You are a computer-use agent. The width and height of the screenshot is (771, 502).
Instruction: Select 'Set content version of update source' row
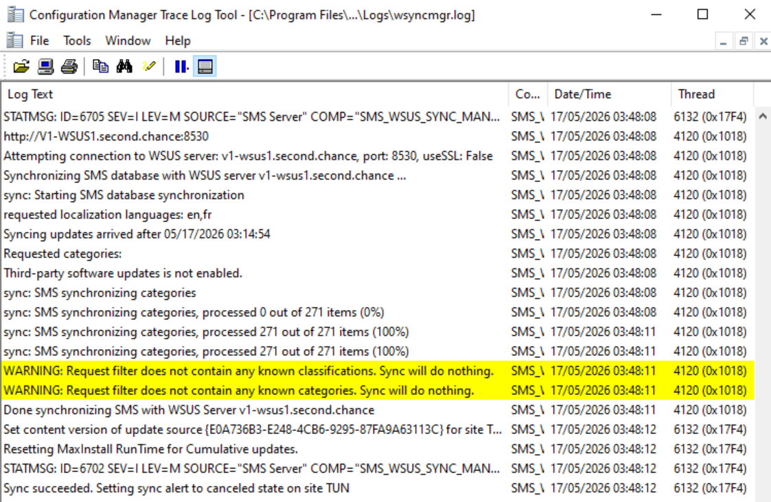pos(377,430)
